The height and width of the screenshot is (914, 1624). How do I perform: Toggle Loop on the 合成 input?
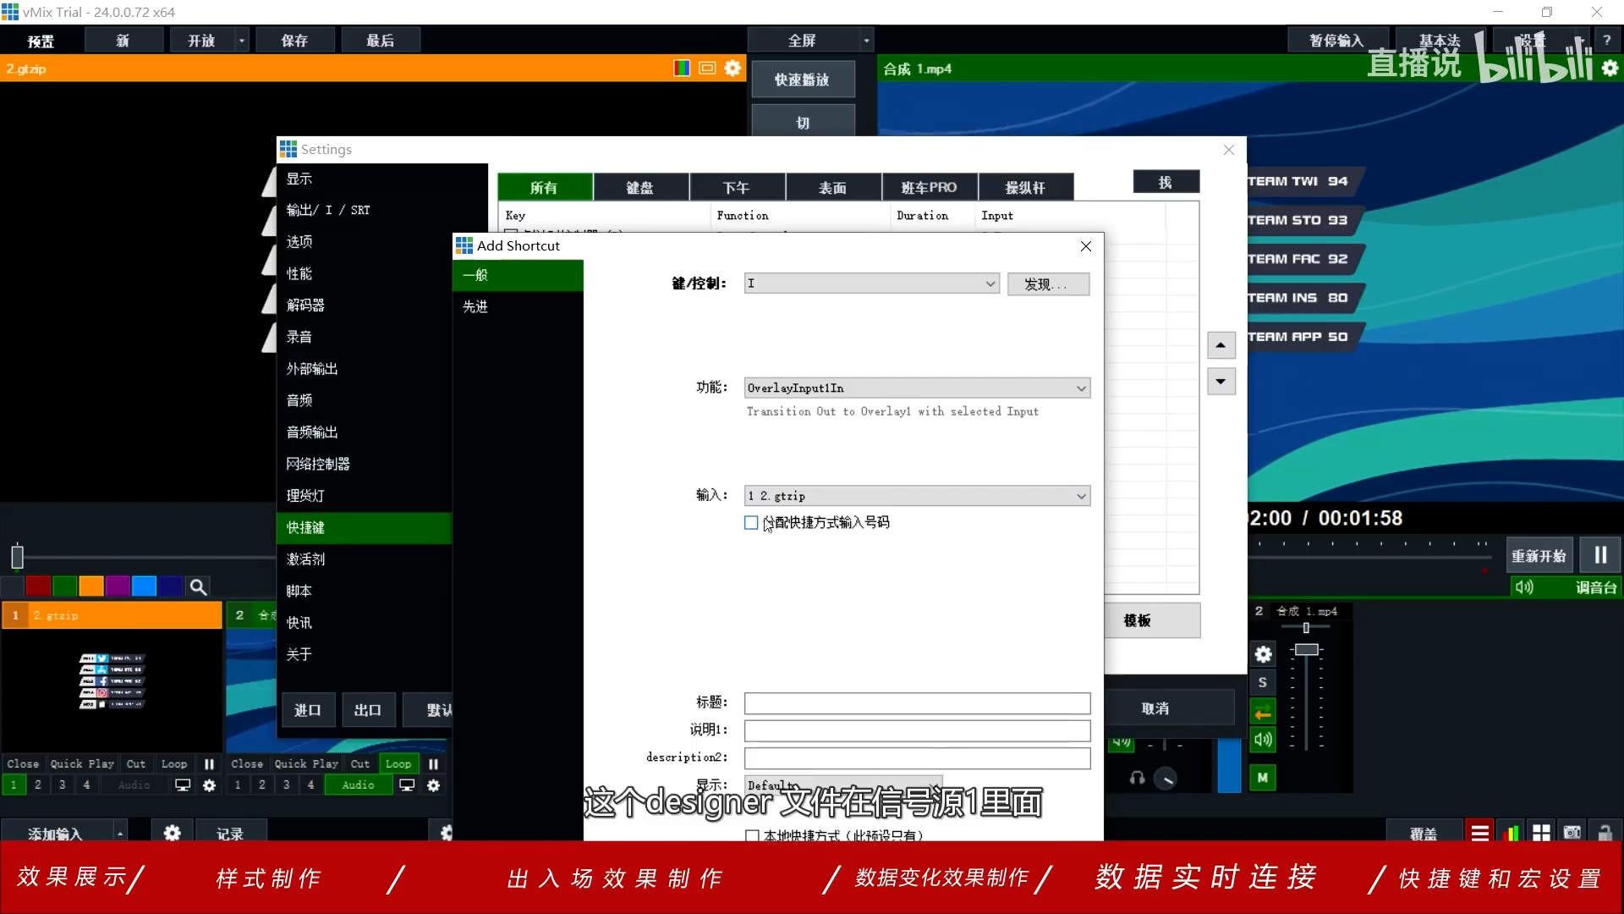[398, 764]
